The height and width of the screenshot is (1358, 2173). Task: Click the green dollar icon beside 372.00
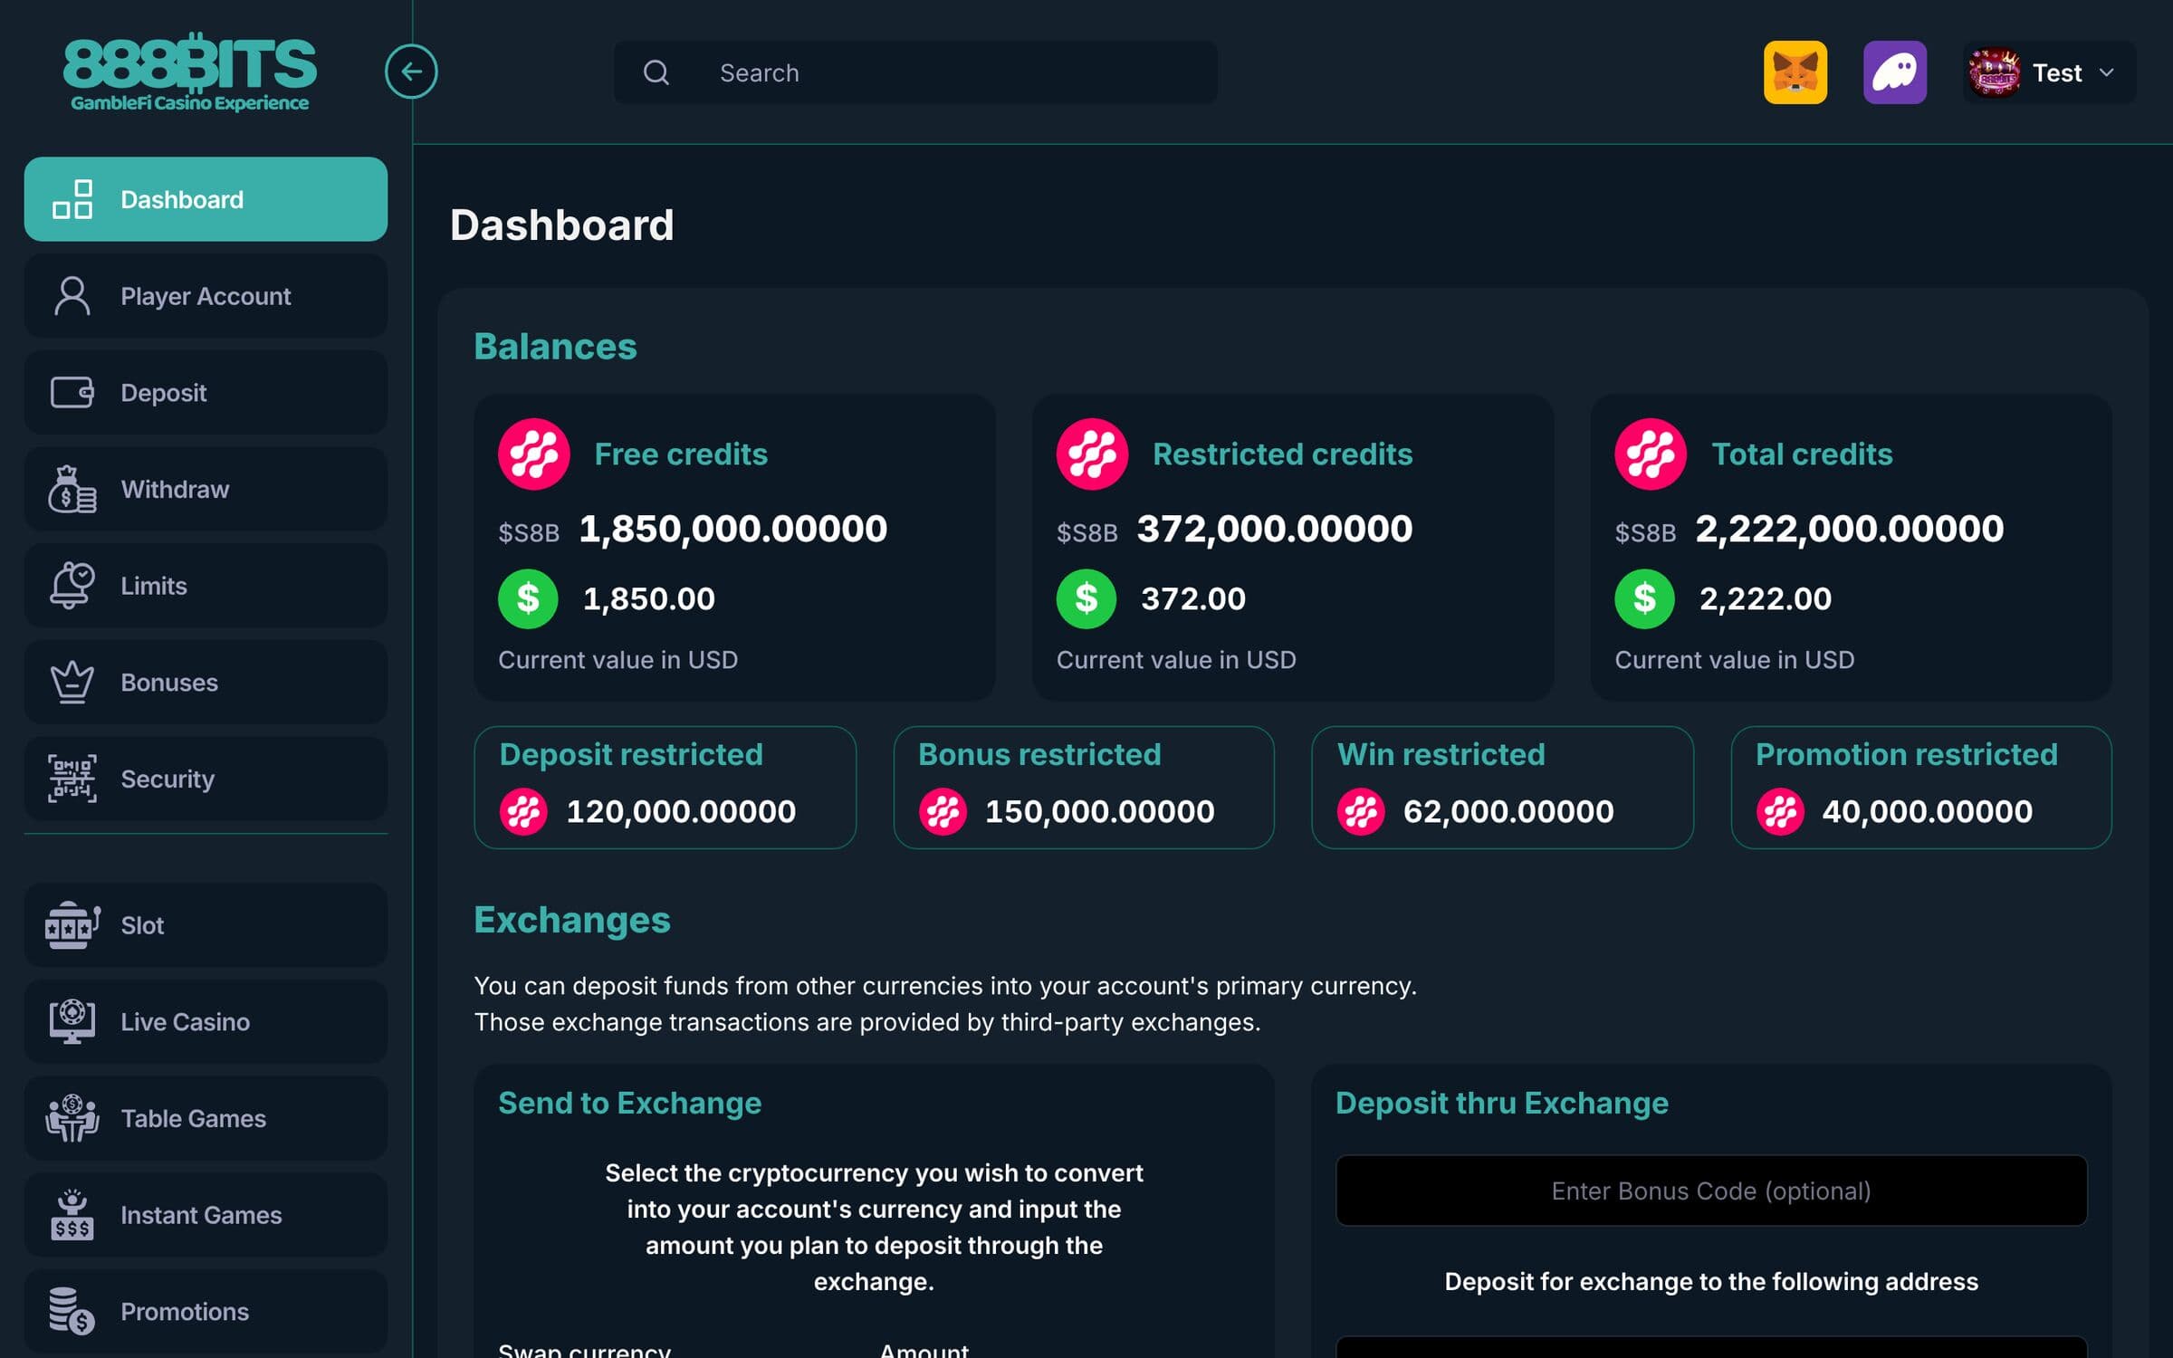[1086, 598]
